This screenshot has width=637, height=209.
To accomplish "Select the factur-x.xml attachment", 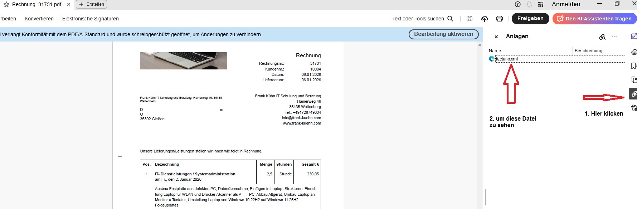I will pos(506,59).
